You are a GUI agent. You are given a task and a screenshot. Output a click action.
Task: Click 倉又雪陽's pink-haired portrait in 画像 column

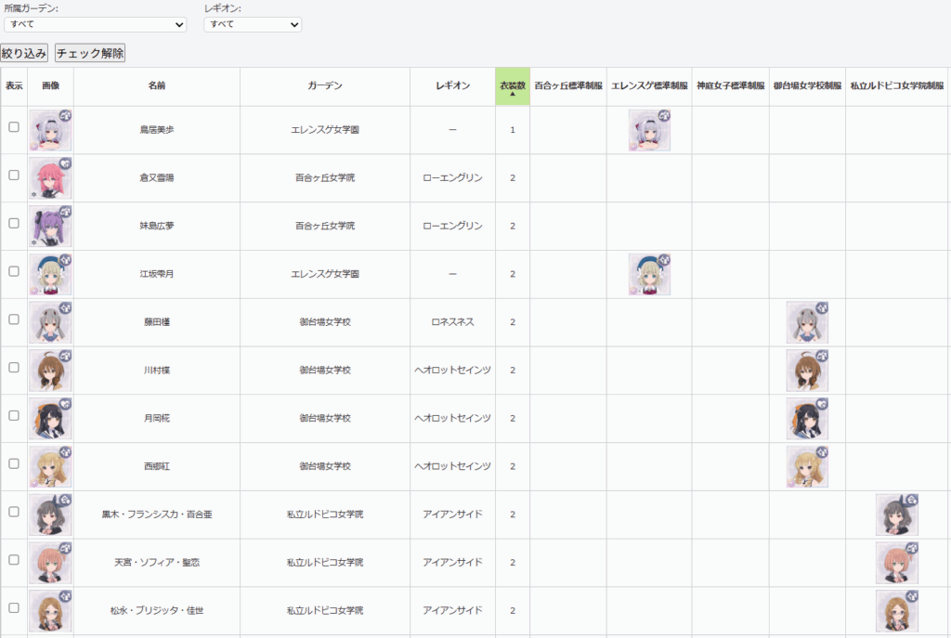coord(50,178)
